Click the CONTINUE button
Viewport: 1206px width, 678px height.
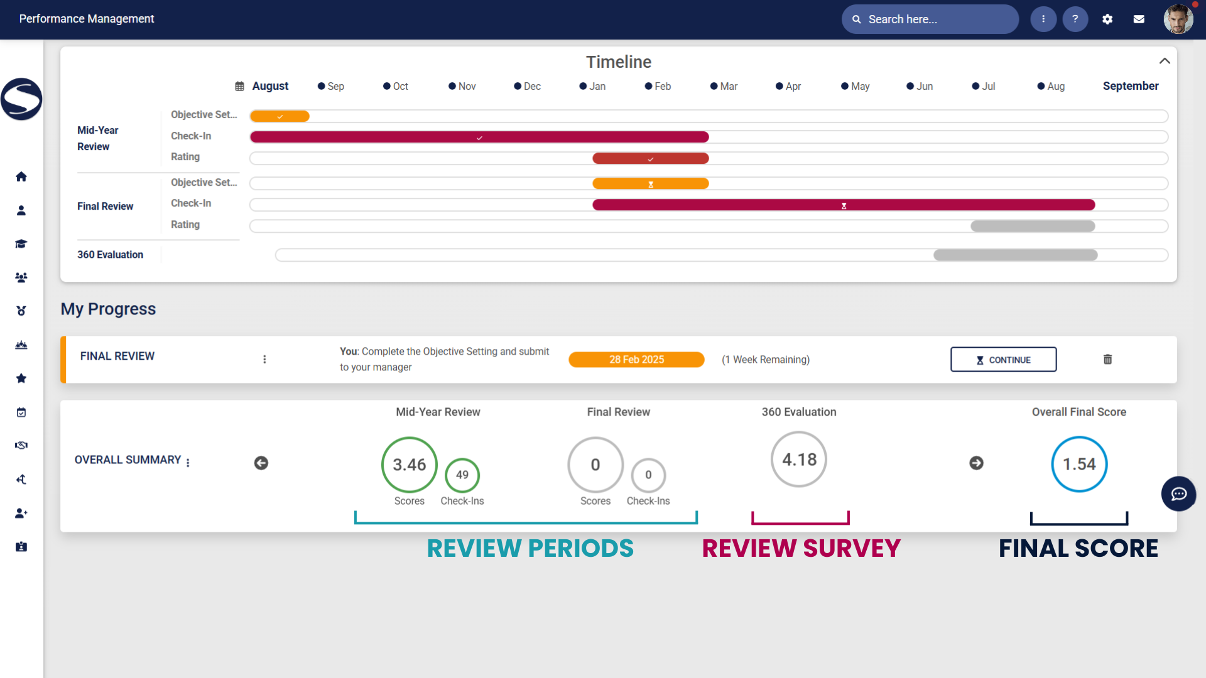coord(1003,360)
